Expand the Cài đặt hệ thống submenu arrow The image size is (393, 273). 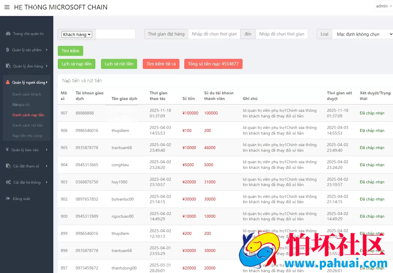(x=46, y=182)
